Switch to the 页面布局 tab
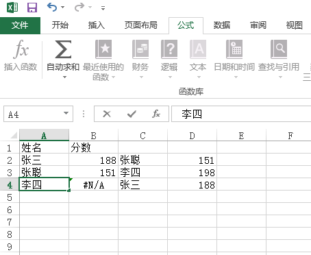Image resolution: width=311 pixels, height=255 pixels. point(141,25)
